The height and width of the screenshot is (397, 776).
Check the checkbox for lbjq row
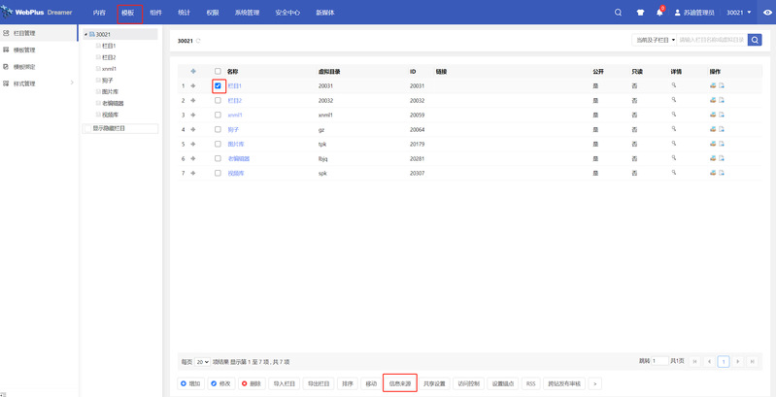point(218,158)
